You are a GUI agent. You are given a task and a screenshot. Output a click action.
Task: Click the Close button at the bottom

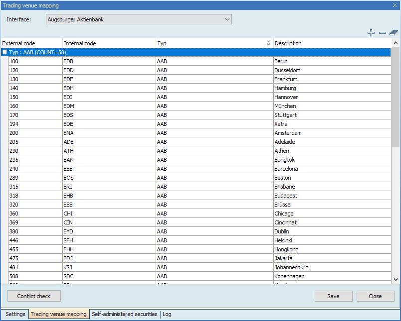pyautogui.click(x=375, y=296)
